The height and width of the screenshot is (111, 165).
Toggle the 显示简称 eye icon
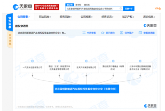tap(103, 33)
